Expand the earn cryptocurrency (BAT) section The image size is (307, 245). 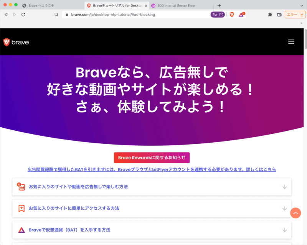[152, 230]
